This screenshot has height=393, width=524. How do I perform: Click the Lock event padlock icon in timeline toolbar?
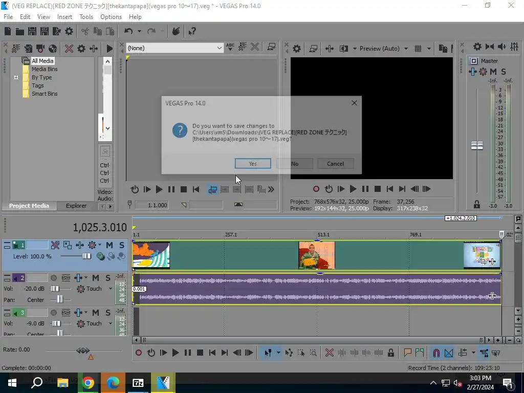pos(390,353)
